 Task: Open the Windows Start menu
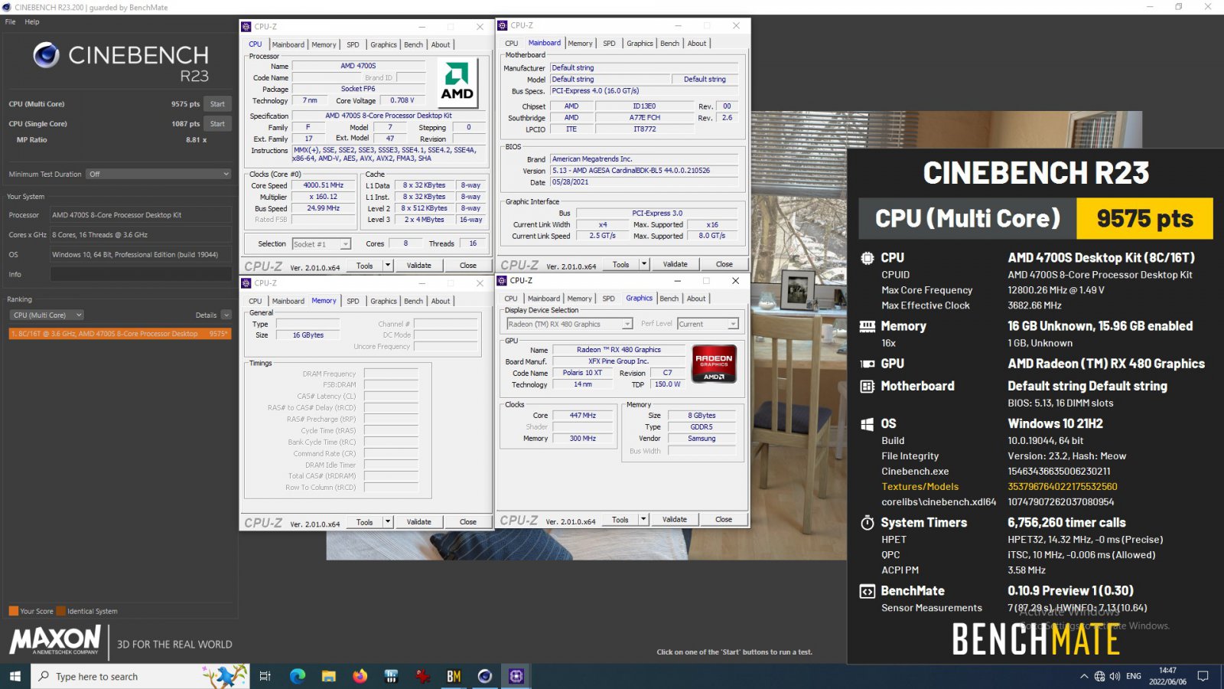[15, 676]
